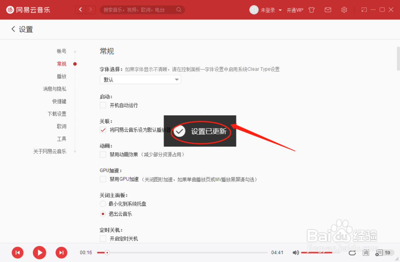Go to 下载设置 section
This screenshot has width=400, height=262.
(x=57, y=113)
